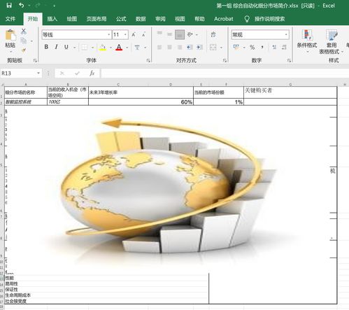Click the Undo arrow icon
349x310 pixels.
22,5
